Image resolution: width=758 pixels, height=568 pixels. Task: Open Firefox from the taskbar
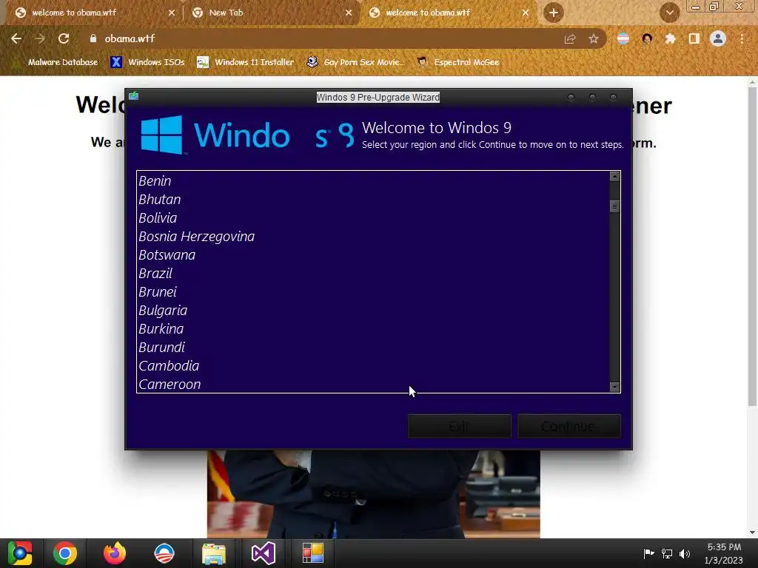point(115,553)
